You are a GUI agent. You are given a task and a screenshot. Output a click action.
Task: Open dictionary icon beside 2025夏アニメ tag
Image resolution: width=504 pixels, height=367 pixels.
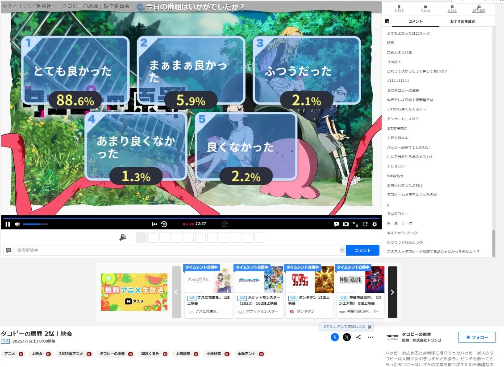coord(89,354)
